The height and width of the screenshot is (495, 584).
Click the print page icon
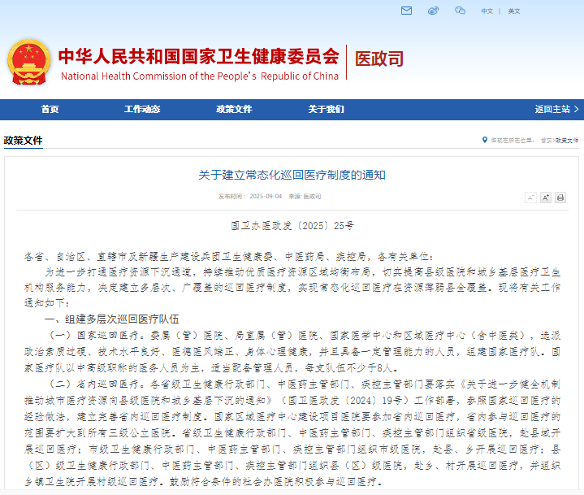click(x=560, y=197)
